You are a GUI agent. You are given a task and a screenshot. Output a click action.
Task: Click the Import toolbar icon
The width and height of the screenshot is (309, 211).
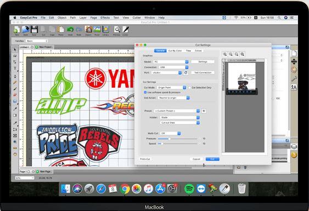(x=88, y=30)
